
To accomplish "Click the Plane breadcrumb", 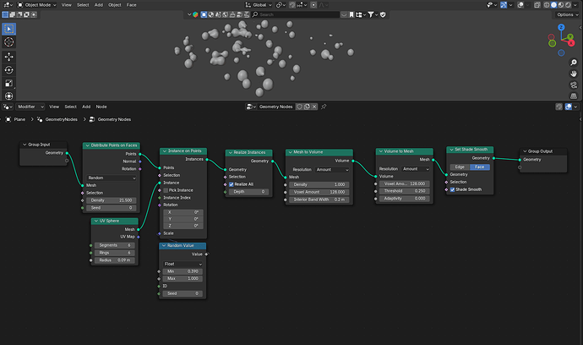I will tap(19, 119).
